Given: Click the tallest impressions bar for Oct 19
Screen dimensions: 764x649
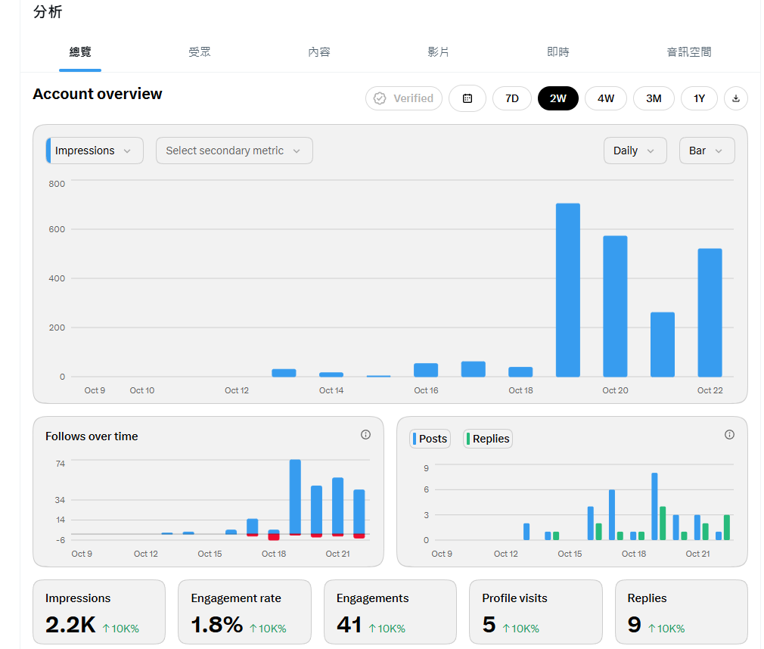Looking at the screenshot, I should [x=567, y=290].
